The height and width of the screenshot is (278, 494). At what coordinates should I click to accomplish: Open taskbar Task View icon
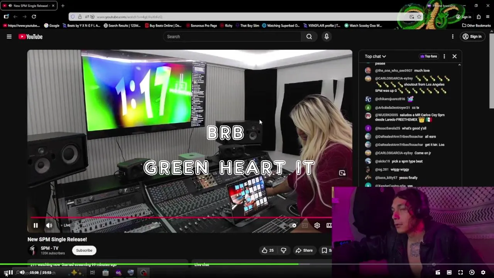(93, 273)
